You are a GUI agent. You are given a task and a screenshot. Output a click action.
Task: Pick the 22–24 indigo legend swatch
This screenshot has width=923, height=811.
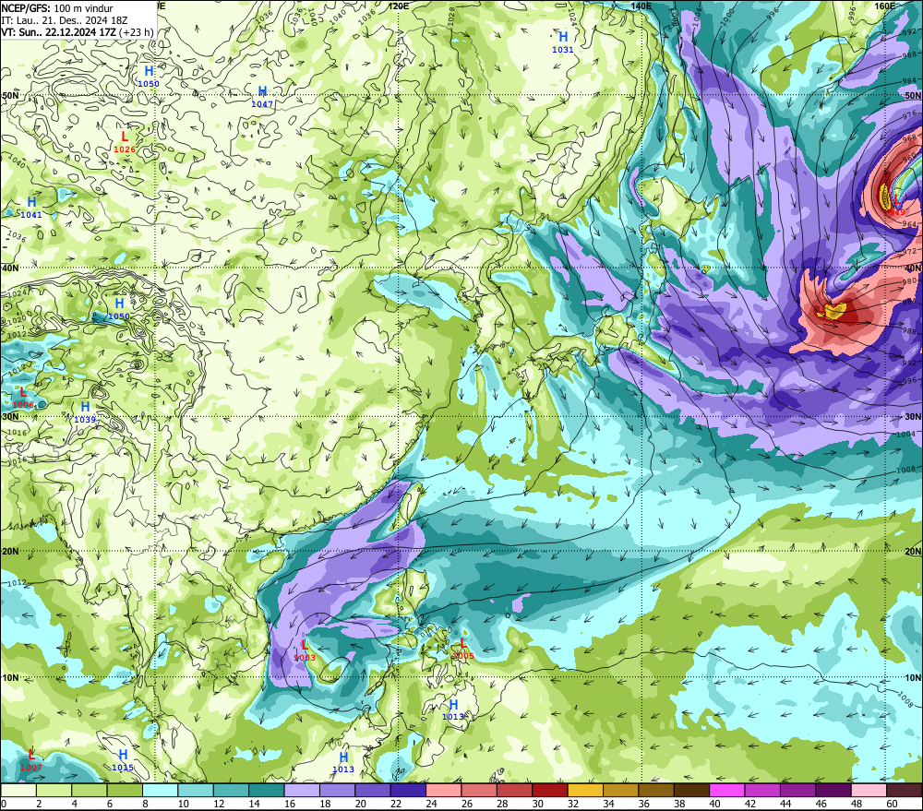pos(408,790)
